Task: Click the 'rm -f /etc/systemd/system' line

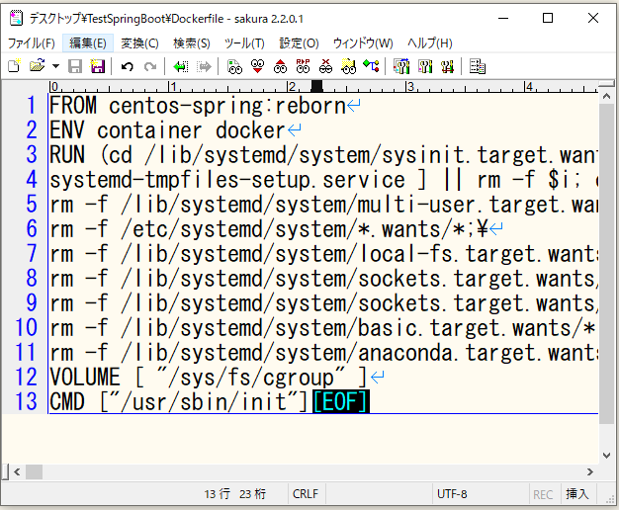Action: click(268, 229)
